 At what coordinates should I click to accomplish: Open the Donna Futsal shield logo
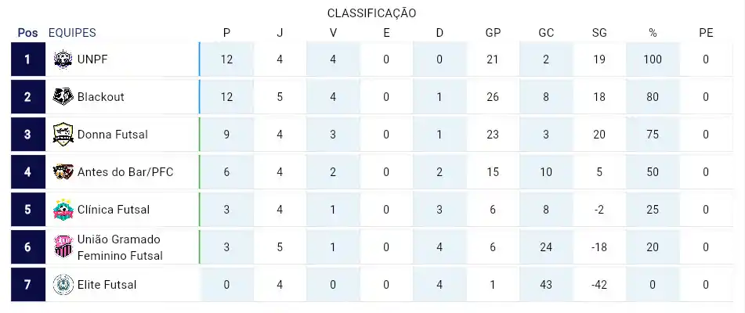click(x=63, y=135)
